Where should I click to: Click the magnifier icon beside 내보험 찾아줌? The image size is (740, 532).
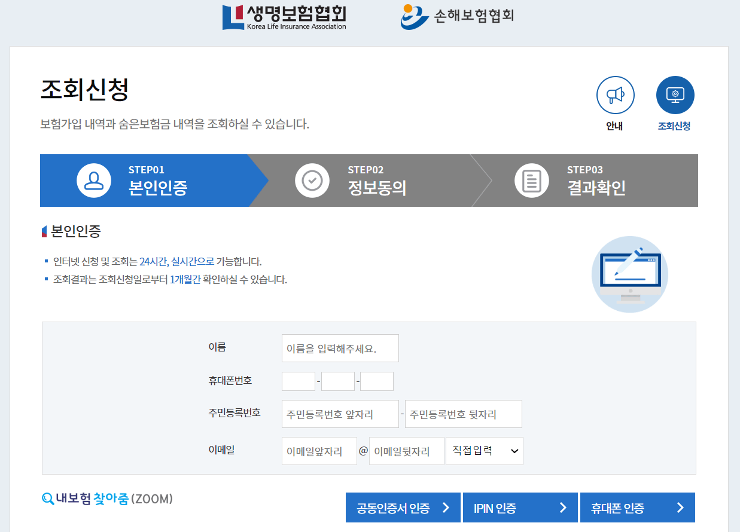point(47,500)
